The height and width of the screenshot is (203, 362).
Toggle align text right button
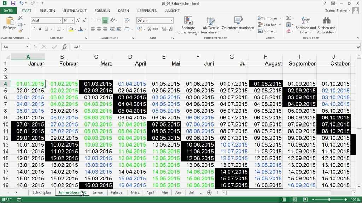105,29
